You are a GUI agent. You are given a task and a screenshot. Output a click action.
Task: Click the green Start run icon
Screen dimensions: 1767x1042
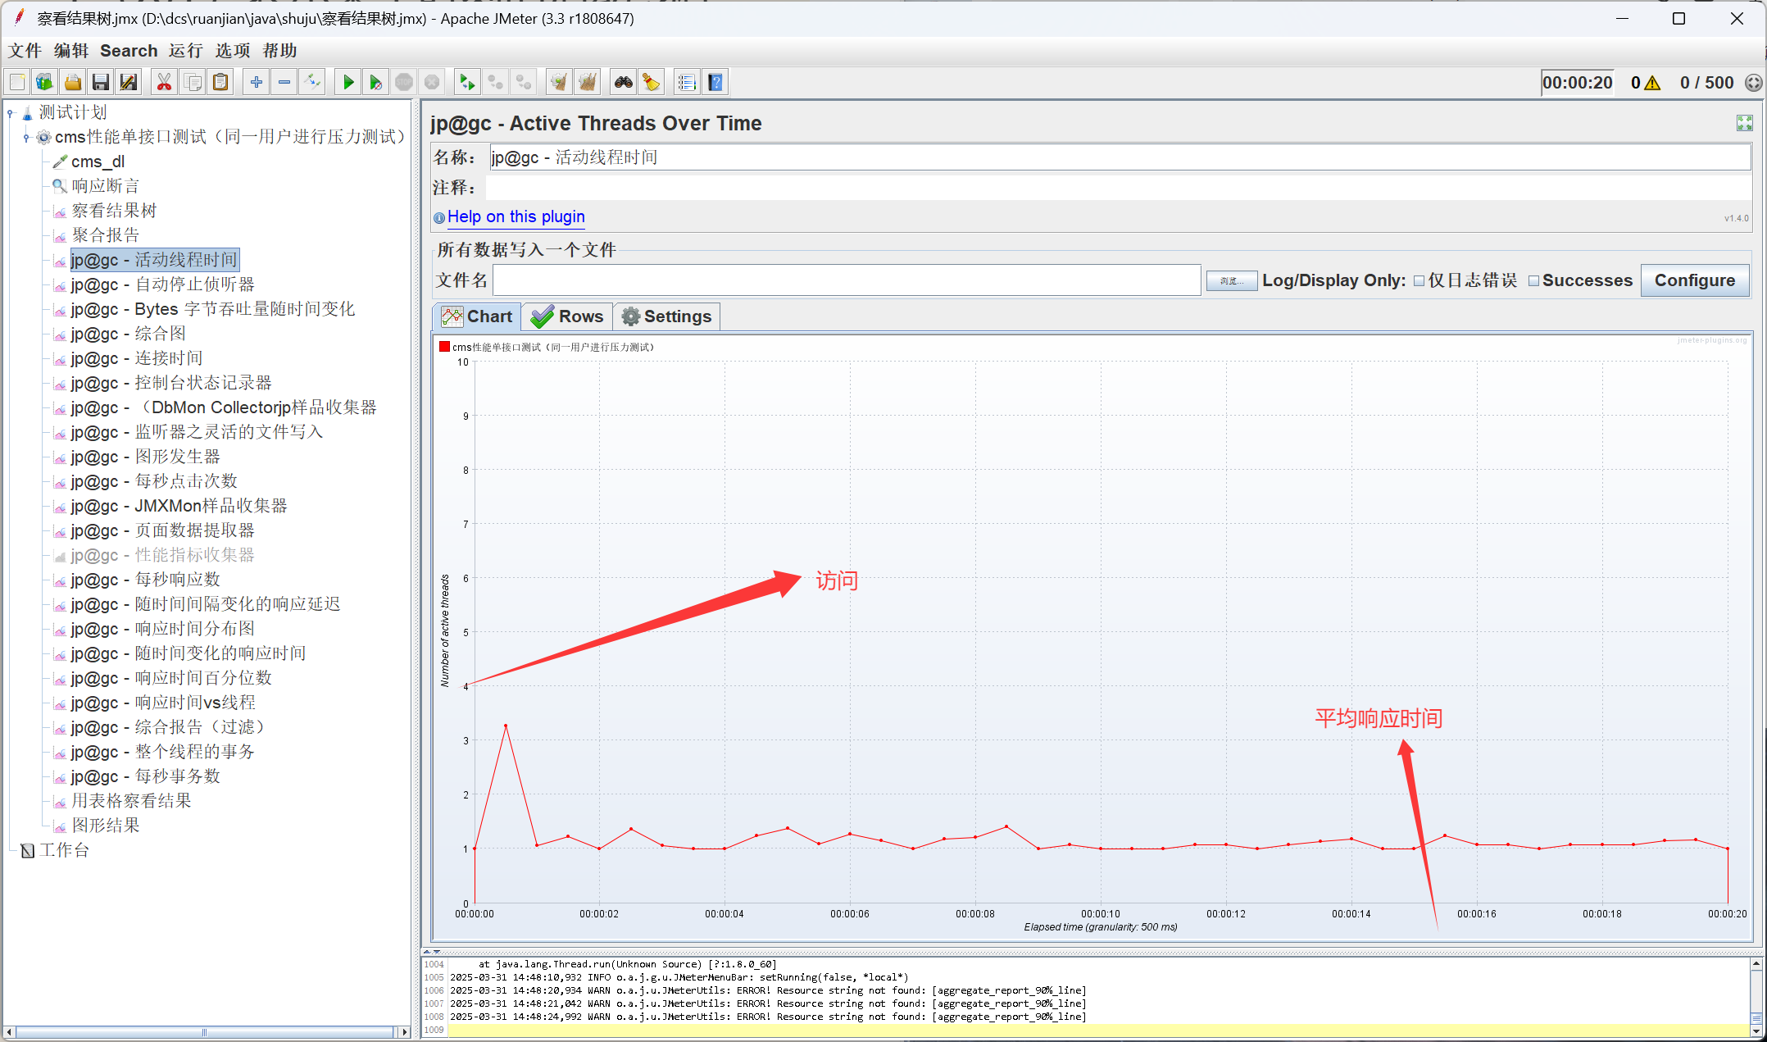pyautogui.click(x=348, y=82)
